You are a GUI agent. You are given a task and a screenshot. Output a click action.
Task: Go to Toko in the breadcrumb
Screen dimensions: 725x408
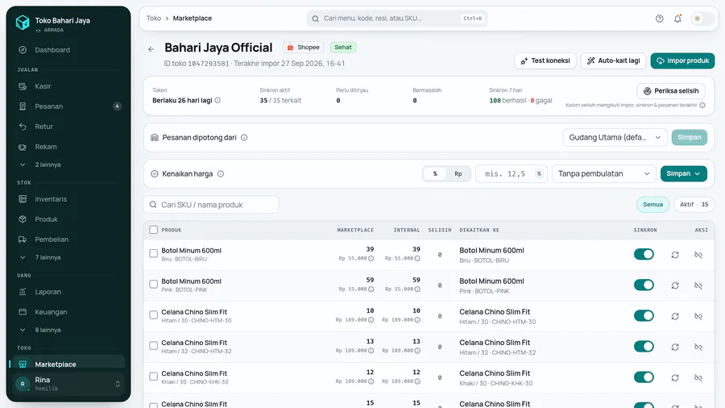pyautogui.click(x=154, y=19)
